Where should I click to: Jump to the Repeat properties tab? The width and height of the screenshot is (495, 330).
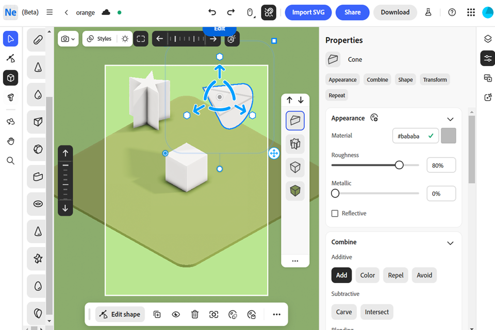(x=337, y=95)
